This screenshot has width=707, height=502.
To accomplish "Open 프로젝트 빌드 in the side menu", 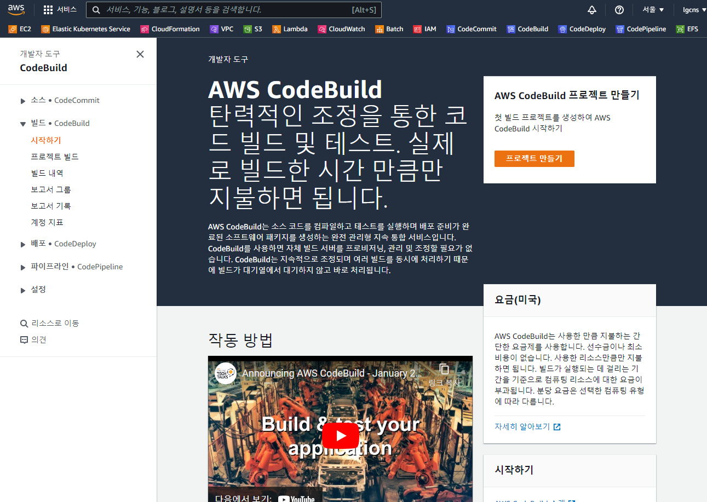I will [x=55, y=157].
